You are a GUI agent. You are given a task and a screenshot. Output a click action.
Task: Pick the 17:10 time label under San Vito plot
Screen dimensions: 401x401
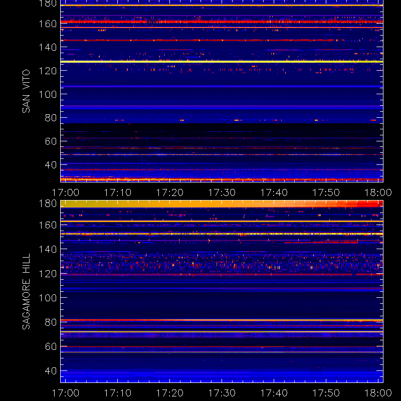pos(118,192)
